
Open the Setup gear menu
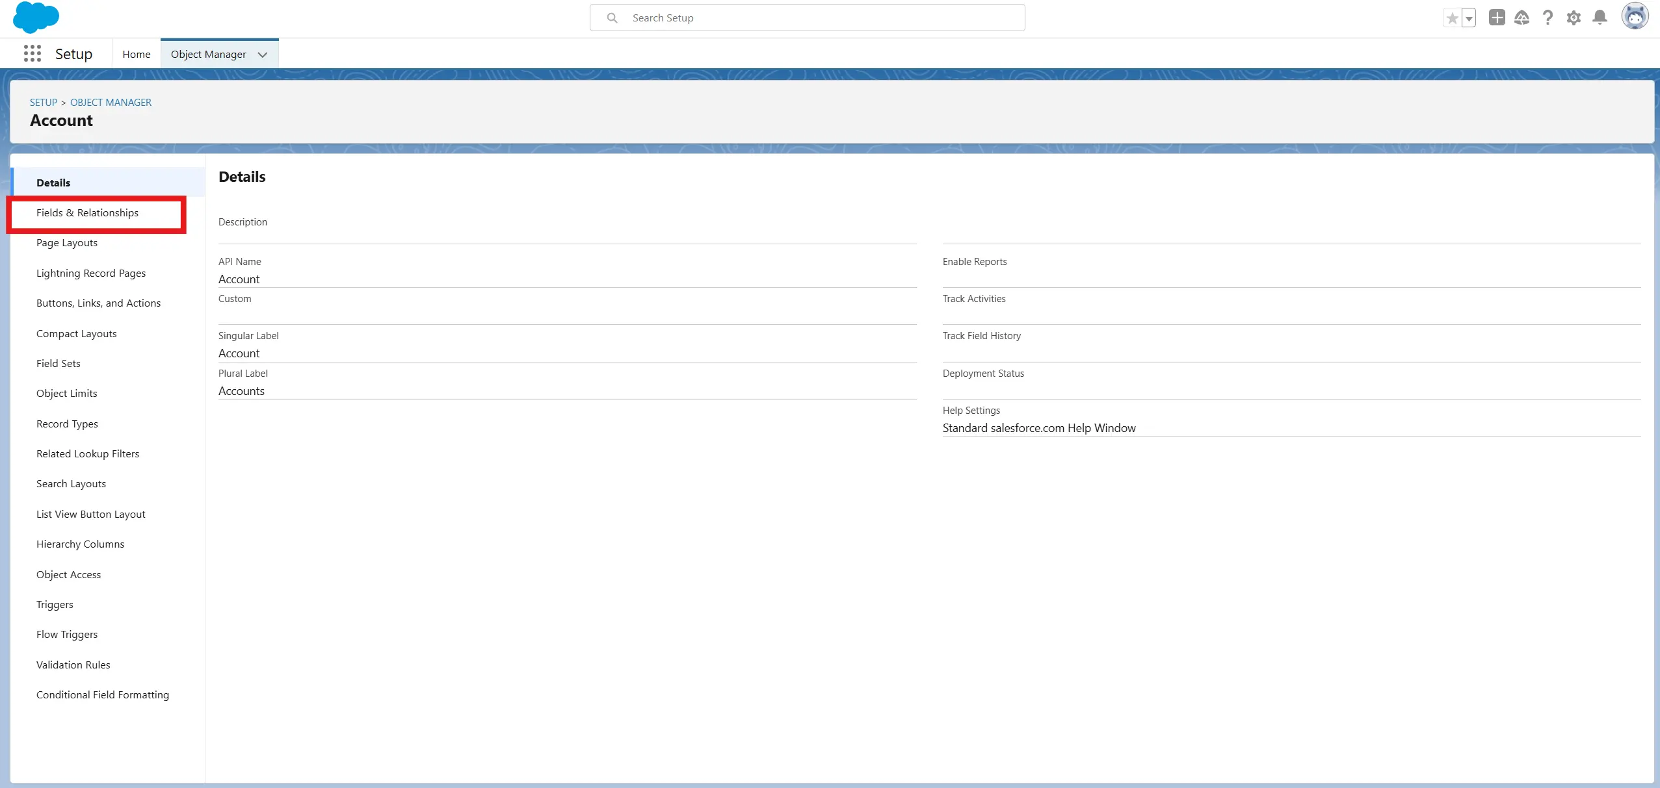click(x=1574, y=18)
